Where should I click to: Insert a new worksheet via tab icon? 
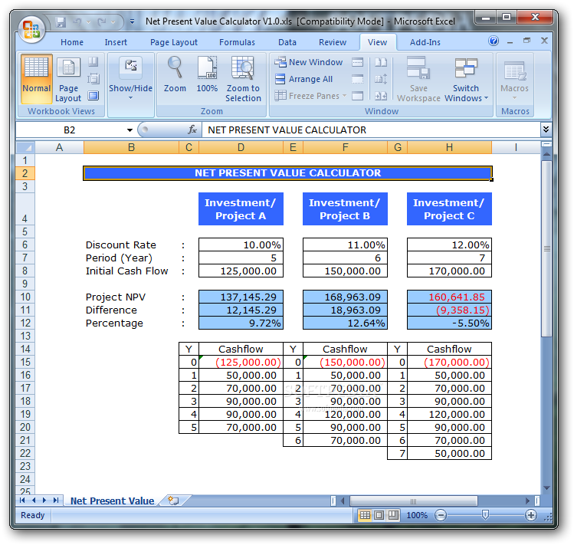click(173, 501)
